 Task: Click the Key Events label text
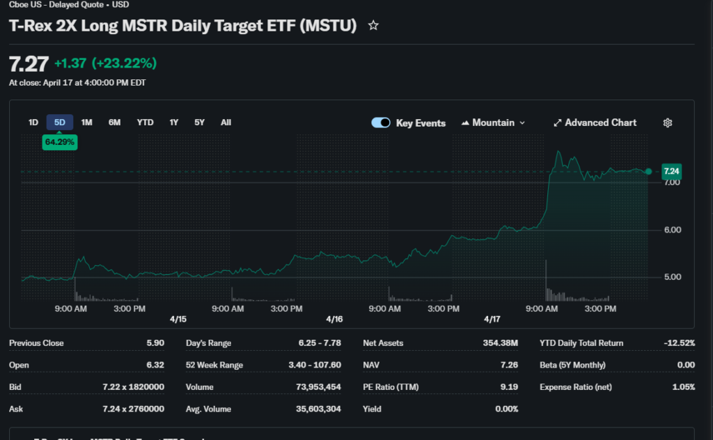point(421,123)
